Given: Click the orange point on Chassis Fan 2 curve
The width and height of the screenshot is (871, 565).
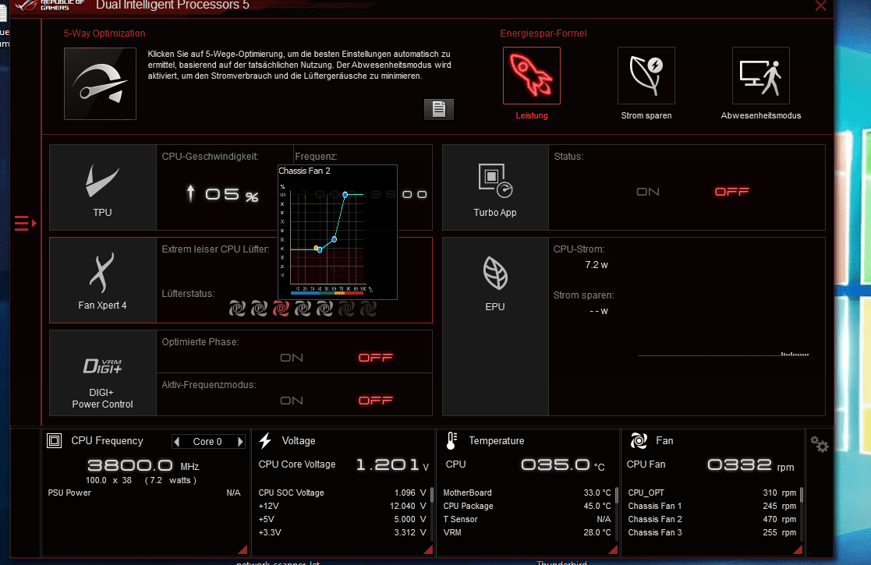Looking at the screenshot, I should pos(316,248).
